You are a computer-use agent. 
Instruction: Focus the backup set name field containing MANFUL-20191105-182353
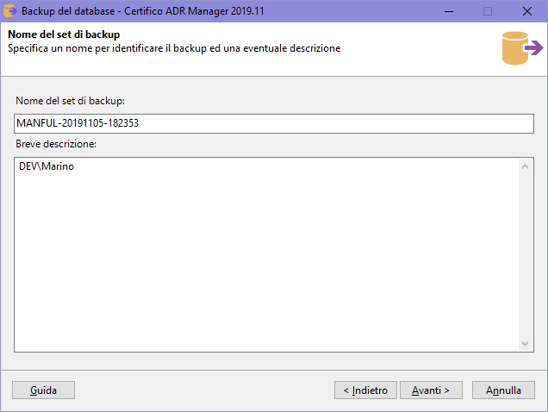(x=274, y=123)
